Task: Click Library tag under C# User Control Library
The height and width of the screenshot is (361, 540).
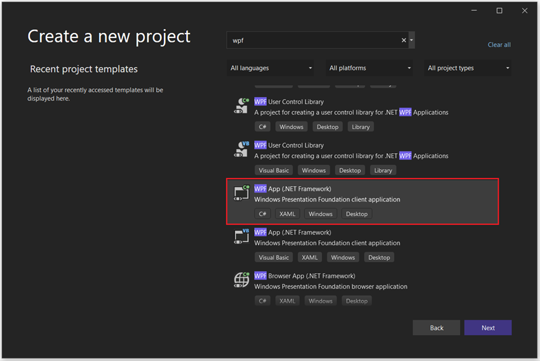Action: coord(361,126)
